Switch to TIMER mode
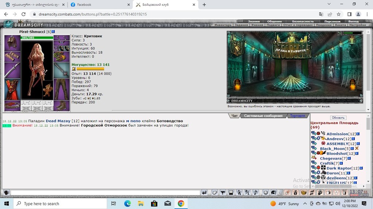 (x=364, y=195)
